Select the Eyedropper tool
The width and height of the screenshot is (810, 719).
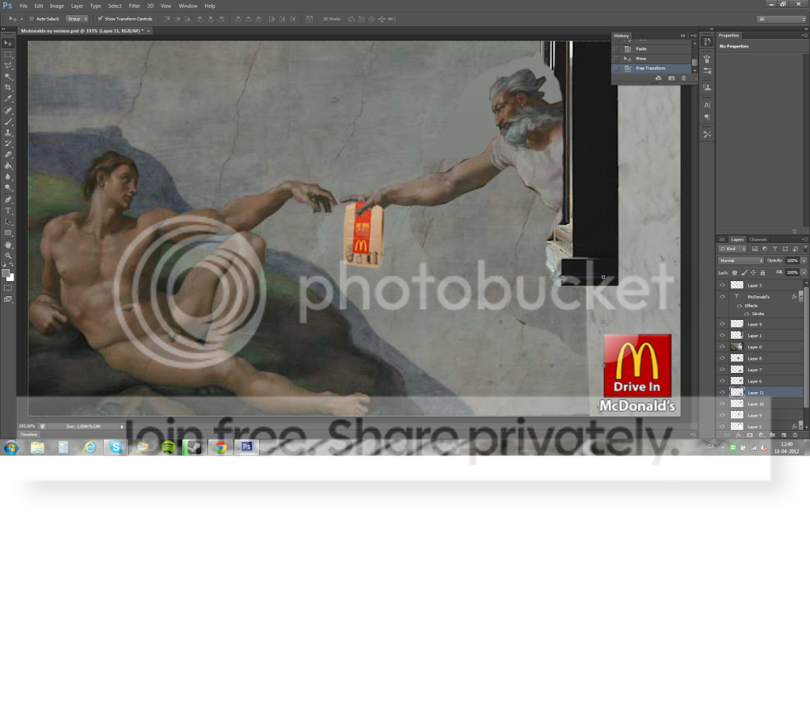8,99
